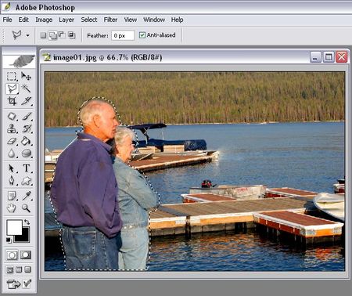Close the image01.jpg document window
This screenshot has height=296, width=352.
coord(342,57)
